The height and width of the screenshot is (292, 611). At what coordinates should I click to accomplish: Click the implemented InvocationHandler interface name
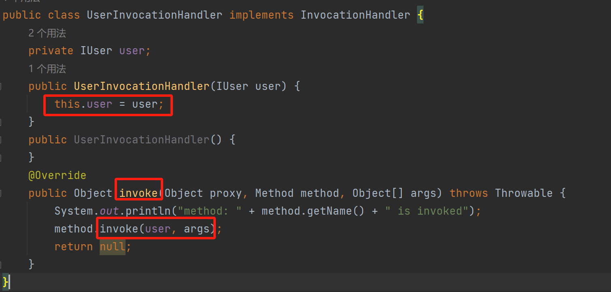click(355, 15)
